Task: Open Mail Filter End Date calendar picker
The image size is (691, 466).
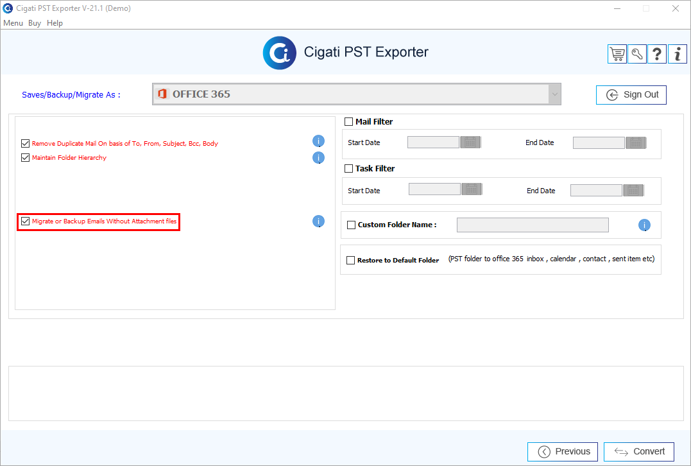Action: coord(636,142)
